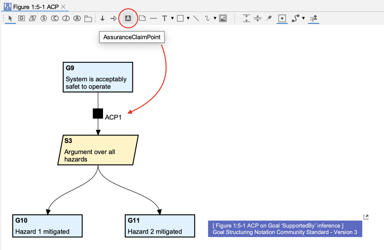Image resolution: width=384 pixels, height=250 pixels.
Task: Select the Context element tool
Action: tap(55, 18)
